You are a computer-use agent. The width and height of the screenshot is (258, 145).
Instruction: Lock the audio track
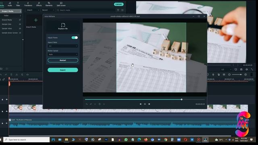point(2,123)
